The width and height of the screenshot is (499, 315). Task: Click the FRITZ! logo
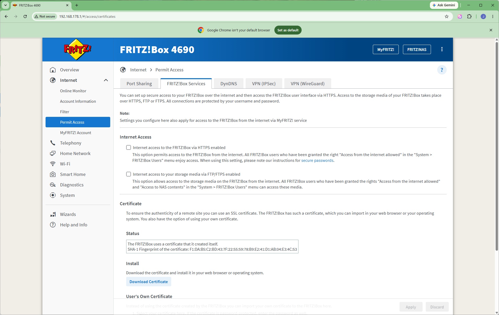[x=77, y=49]
